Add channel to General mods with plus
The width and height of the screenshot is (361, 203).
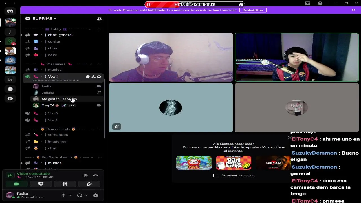click(x=99, y=129)
